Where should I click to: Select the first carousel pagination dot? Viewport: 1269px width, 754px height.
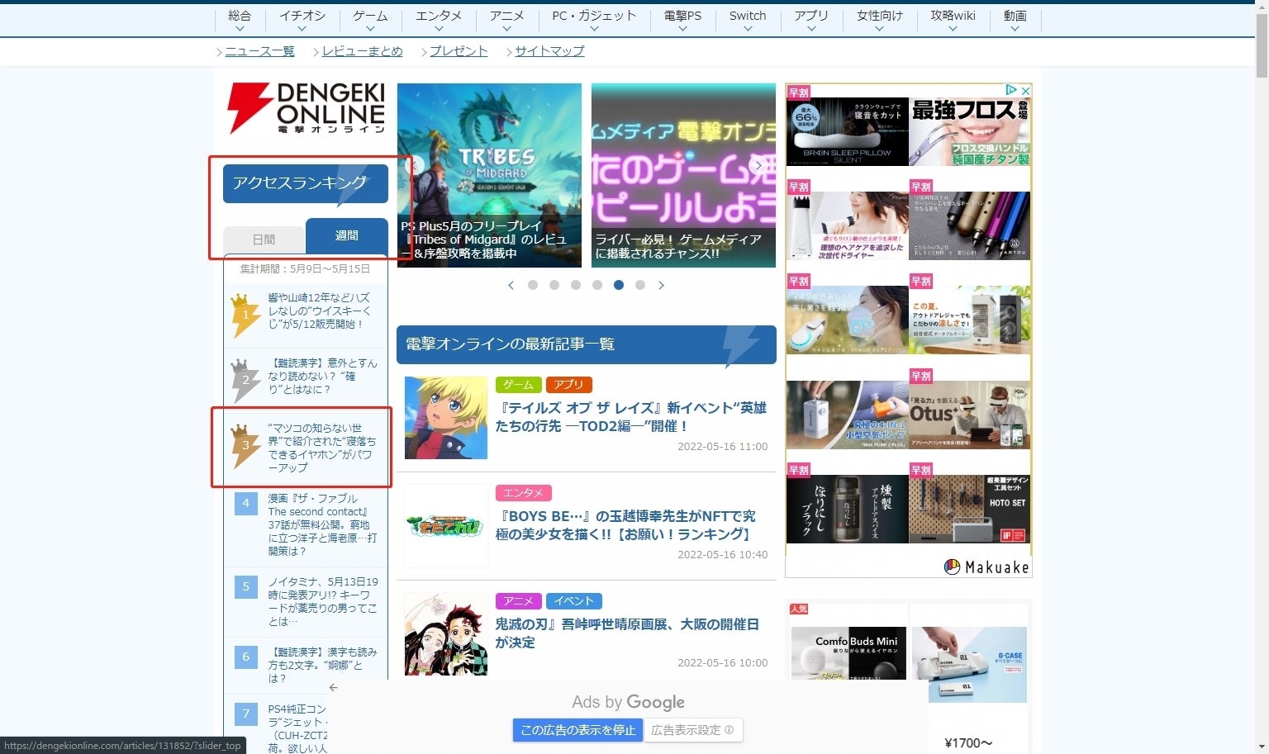tap(533, 285)
